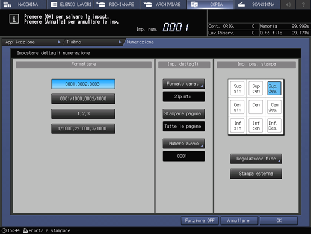Open Regolazione fine adjustment
This screenshot has width=311, height=234.
[256, 159]
